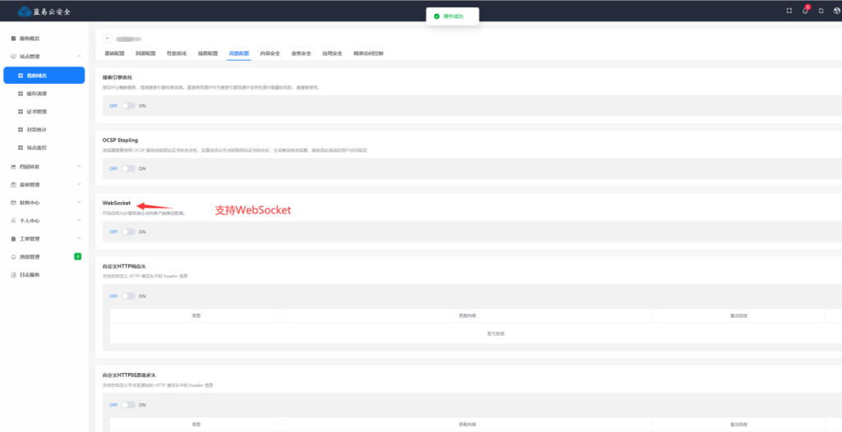
Task: Click the back arrow above the tabs
Action: click(x=108, y=38)
